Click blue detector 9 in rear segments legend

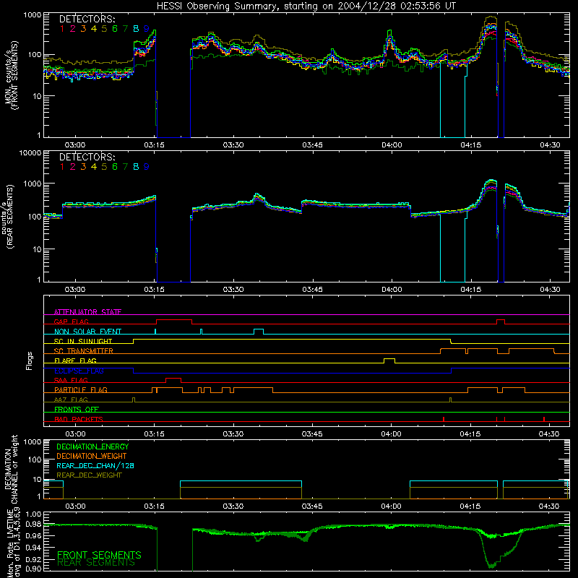pyautogui.click(x=147, y=167)
